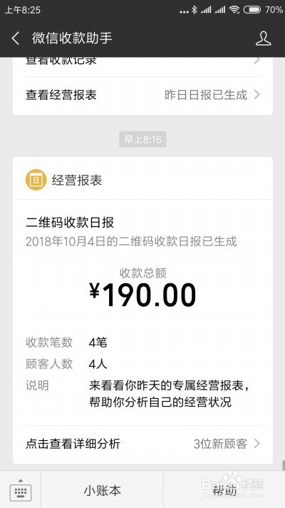Tap the ¥190.00 total amount

[142, 295]
